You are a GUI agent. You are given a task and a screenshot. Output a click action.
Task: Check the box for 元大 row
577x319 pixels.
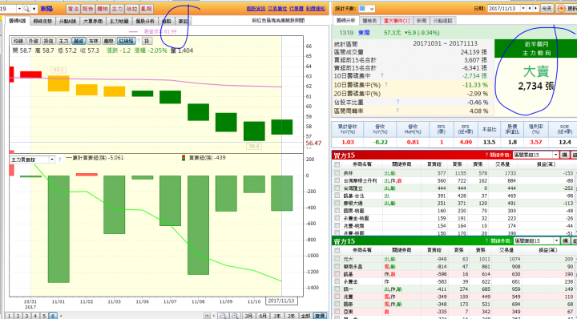pyautogui.click(x=337, y=259)
